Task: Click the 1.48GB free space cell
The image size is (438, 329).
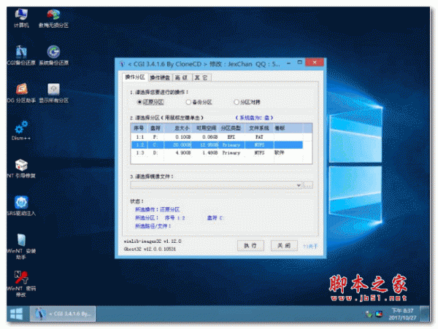Action: tap(210, 153)
